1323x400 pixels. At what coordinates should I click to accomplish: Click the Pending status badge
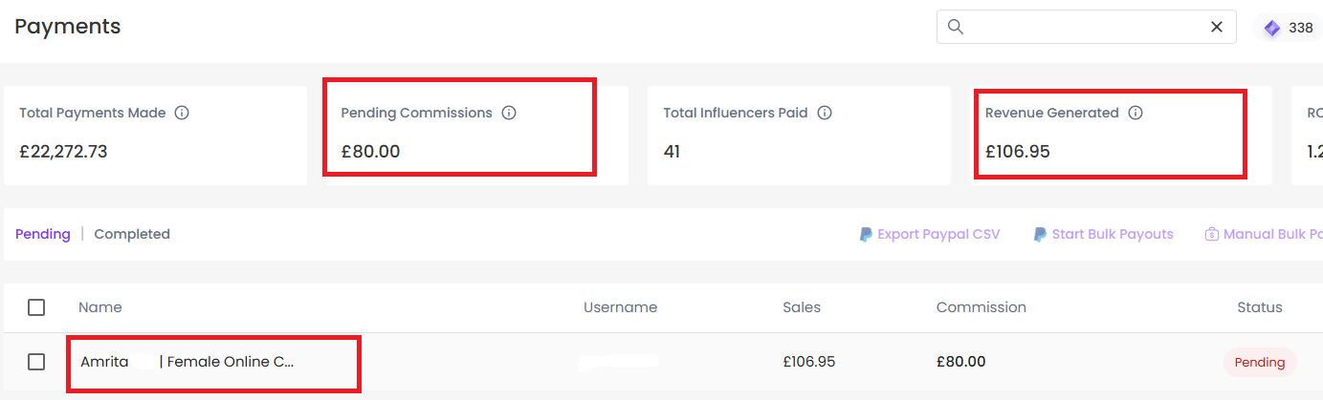tap(1260, 362)
